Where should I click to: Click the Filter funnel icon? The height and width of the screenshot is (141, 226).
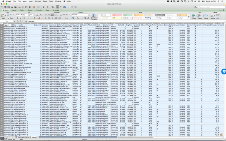(52, 7)
